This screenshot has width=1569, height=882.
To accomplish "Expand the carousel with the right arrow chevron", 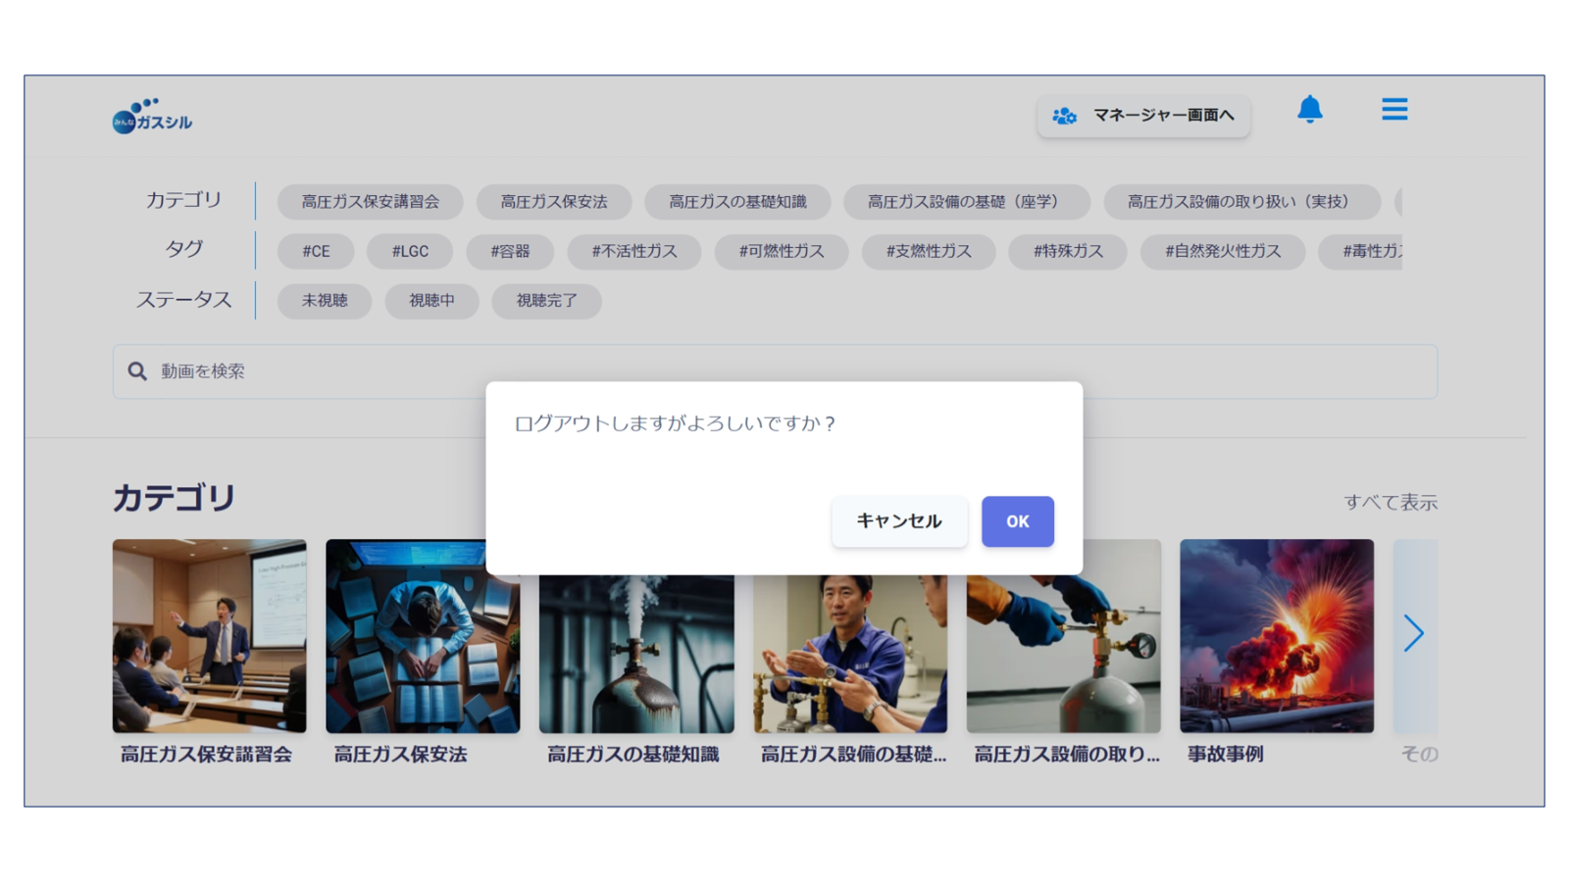I will (1415, 634).
